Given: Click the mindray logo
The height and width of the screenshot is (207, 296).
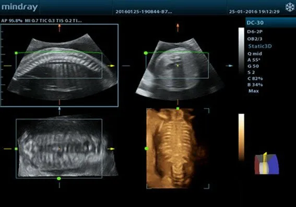Looking at the screenshot, I should 20,7.
